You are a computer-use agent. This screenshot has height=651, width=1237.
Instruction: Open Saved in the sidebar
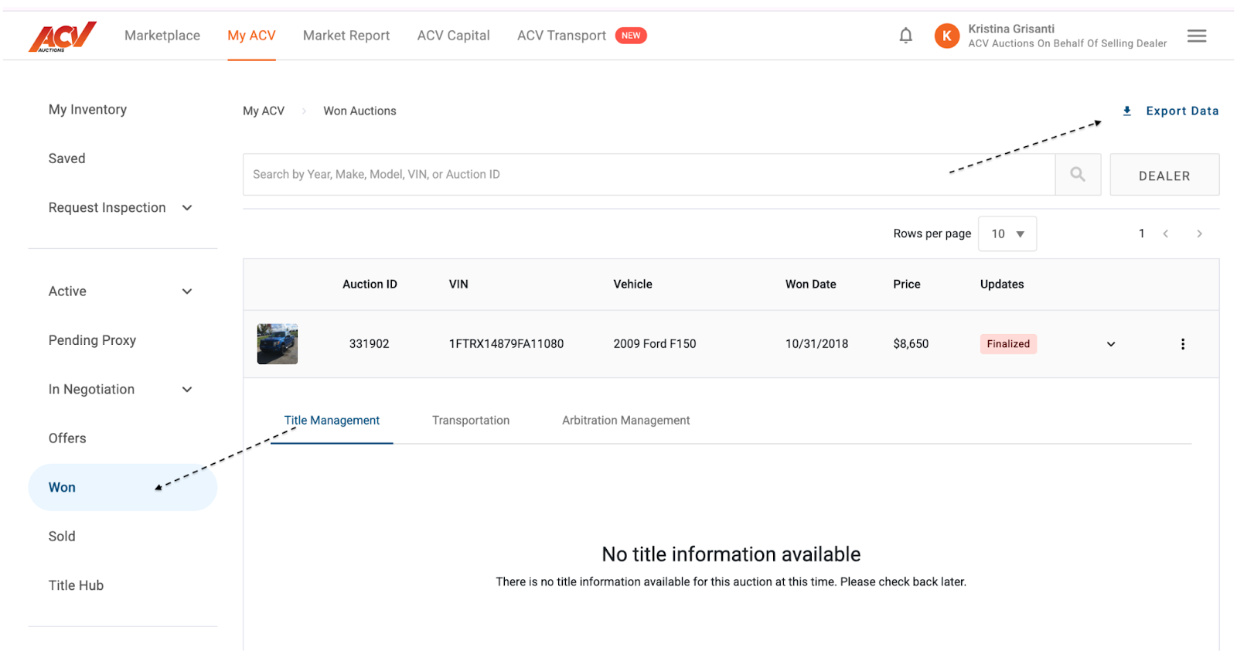[66, 158]
